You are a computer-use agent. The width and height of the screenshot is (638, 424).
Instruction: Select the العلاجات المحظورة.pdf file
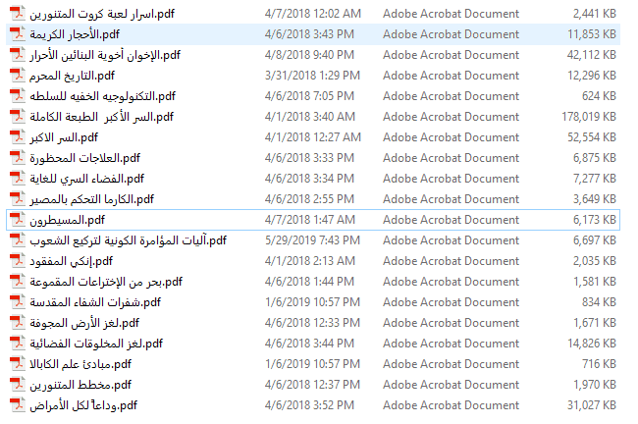pyautogui.click(x=85, y=158)
